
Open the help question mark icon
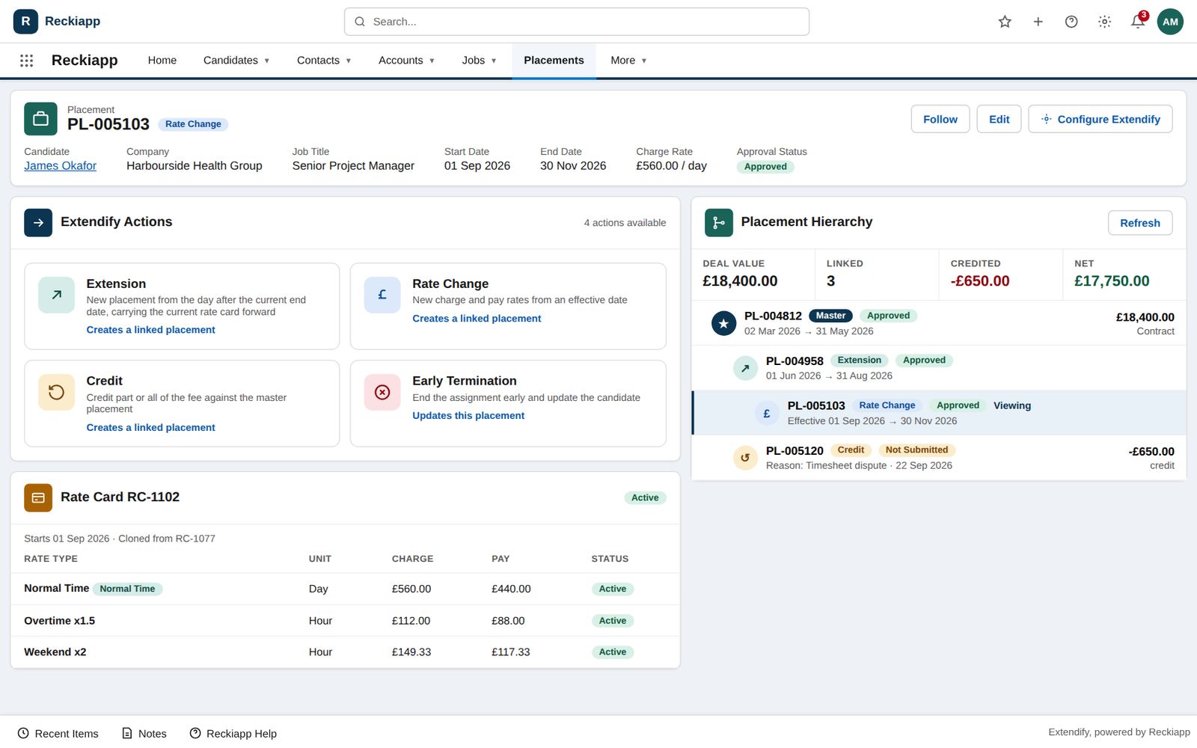[1071, 22]
